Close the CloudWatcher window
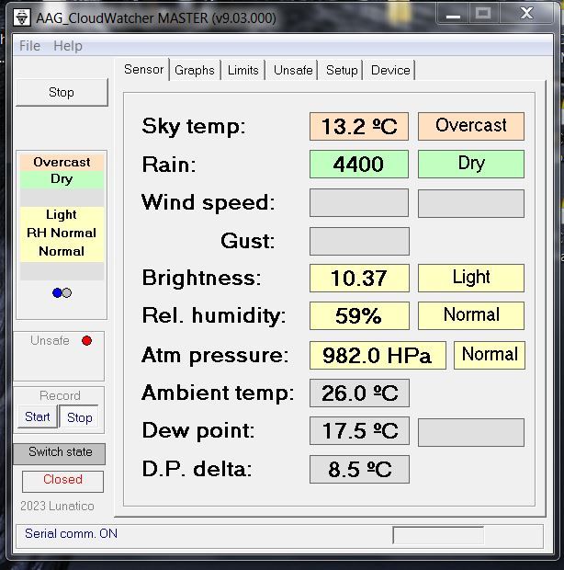 pyautogui.click(x=526, y=14)
